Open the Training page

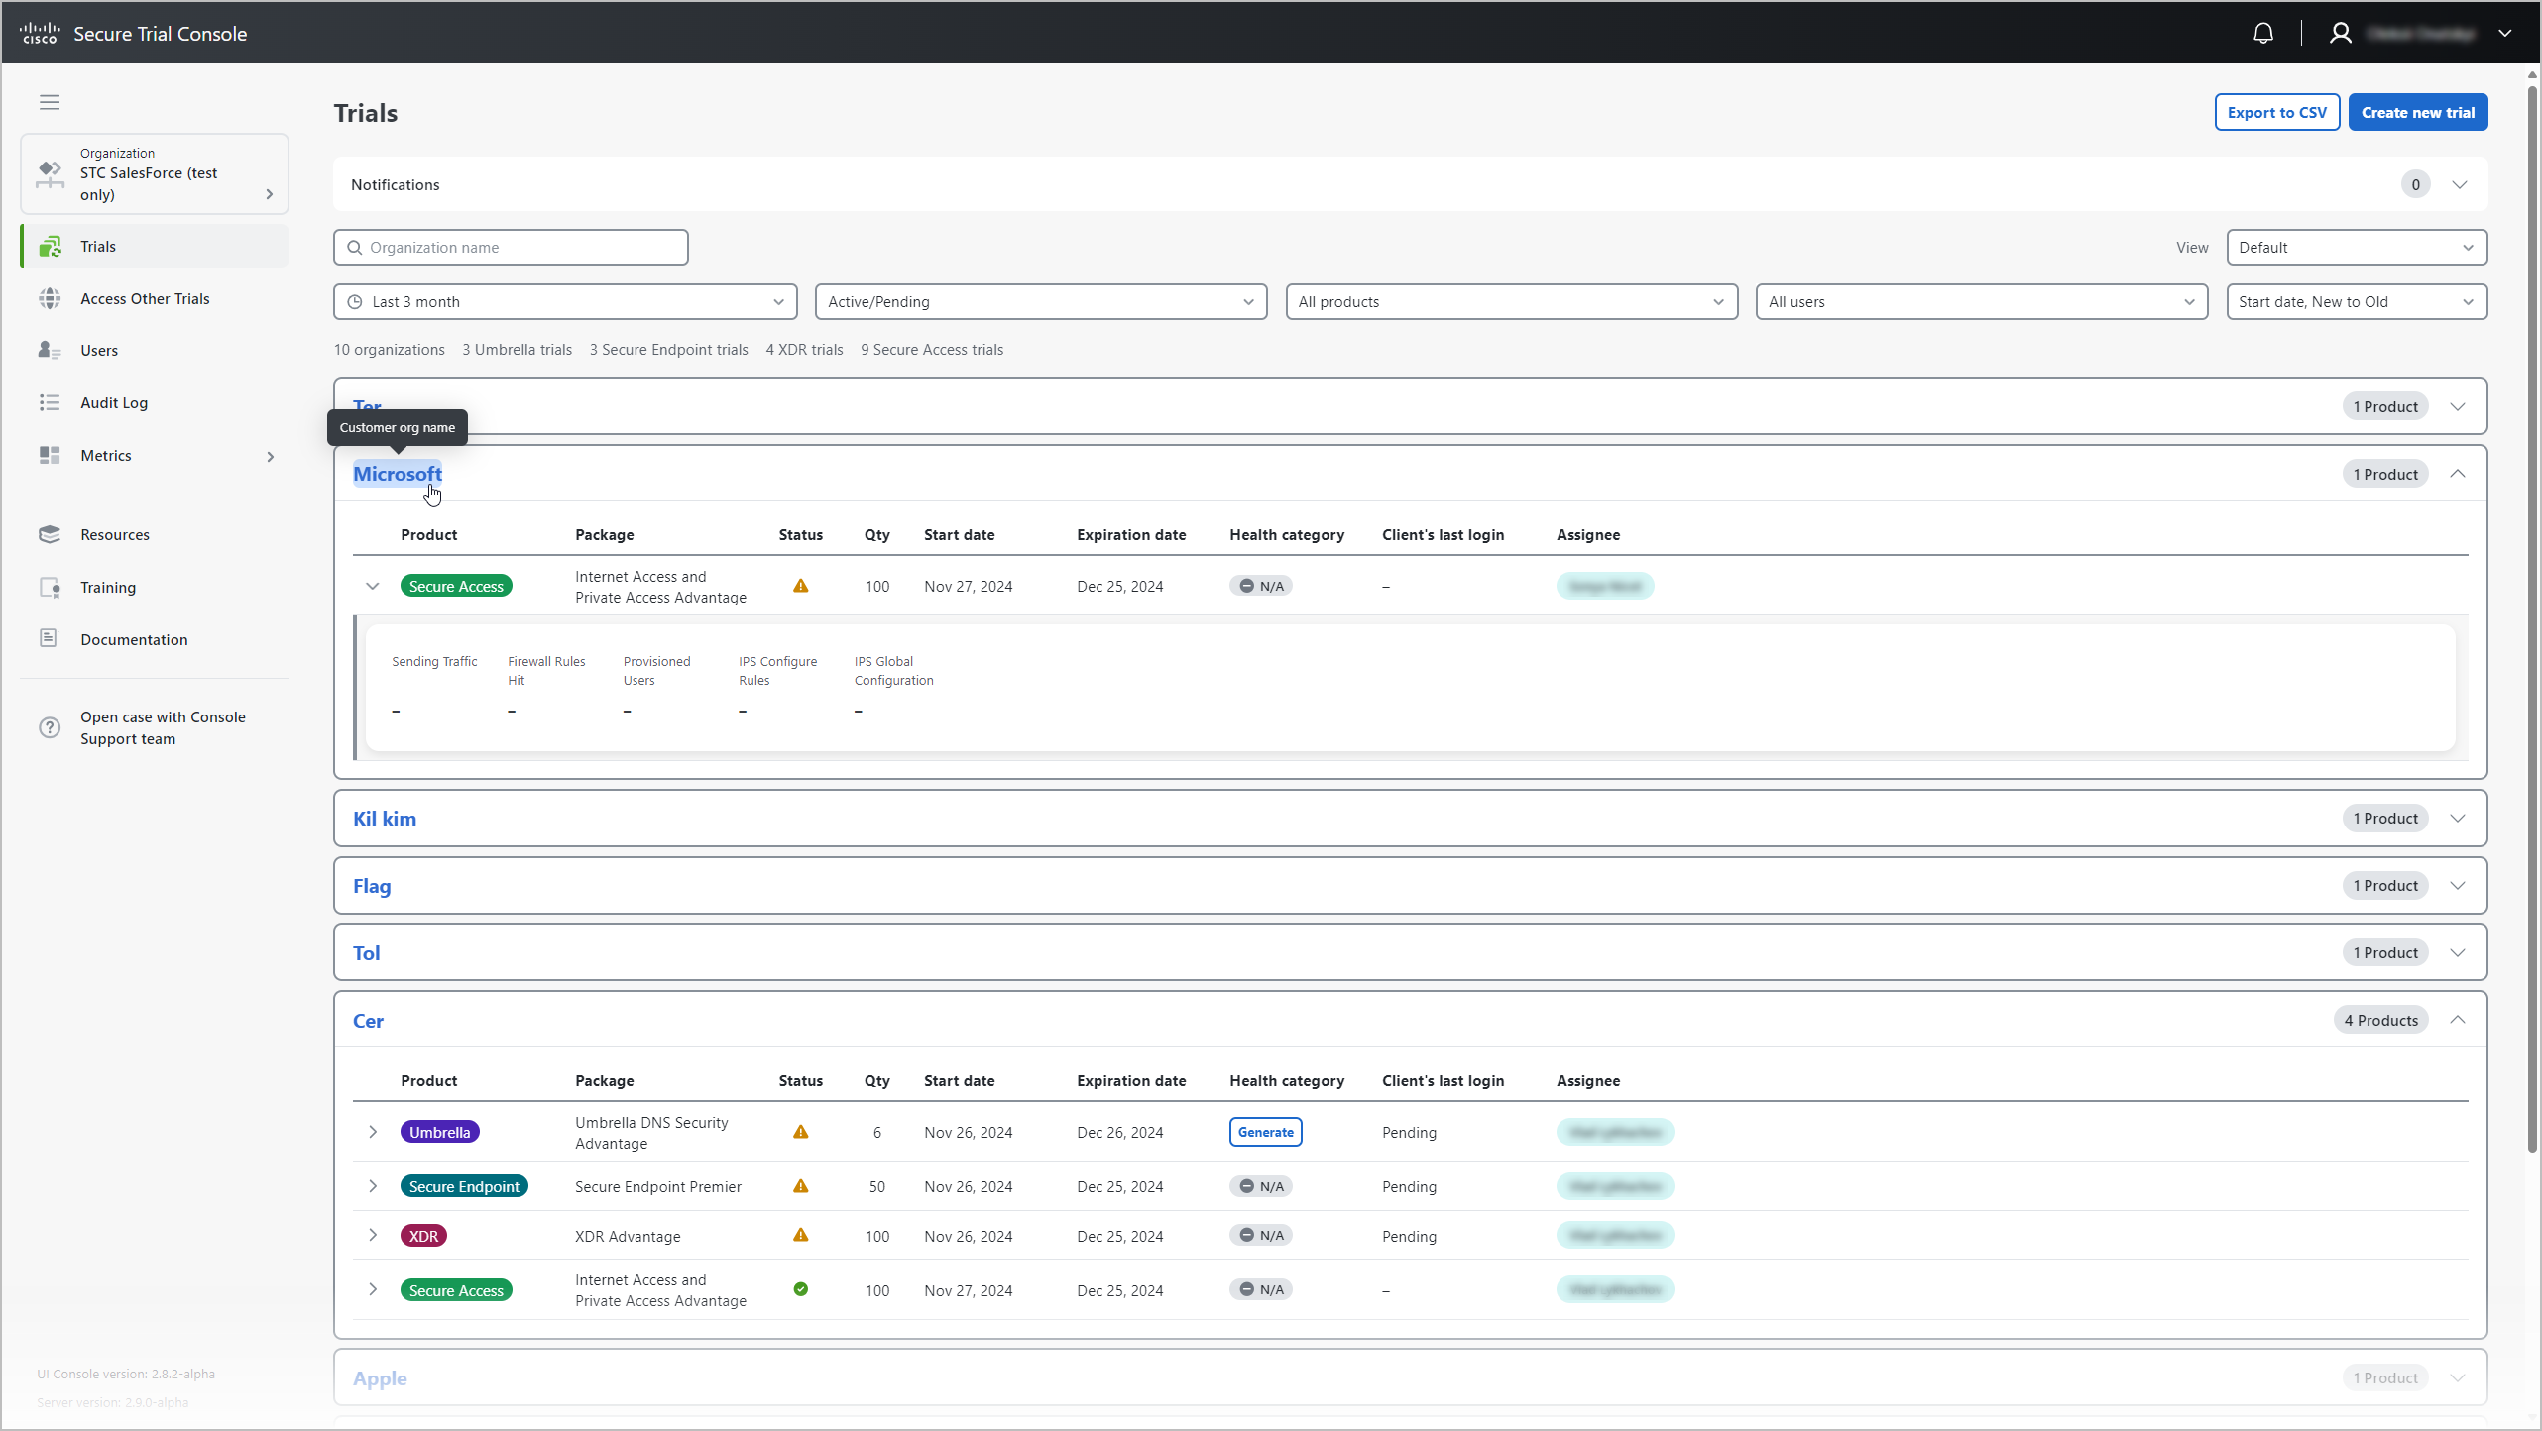click(155, 587)
